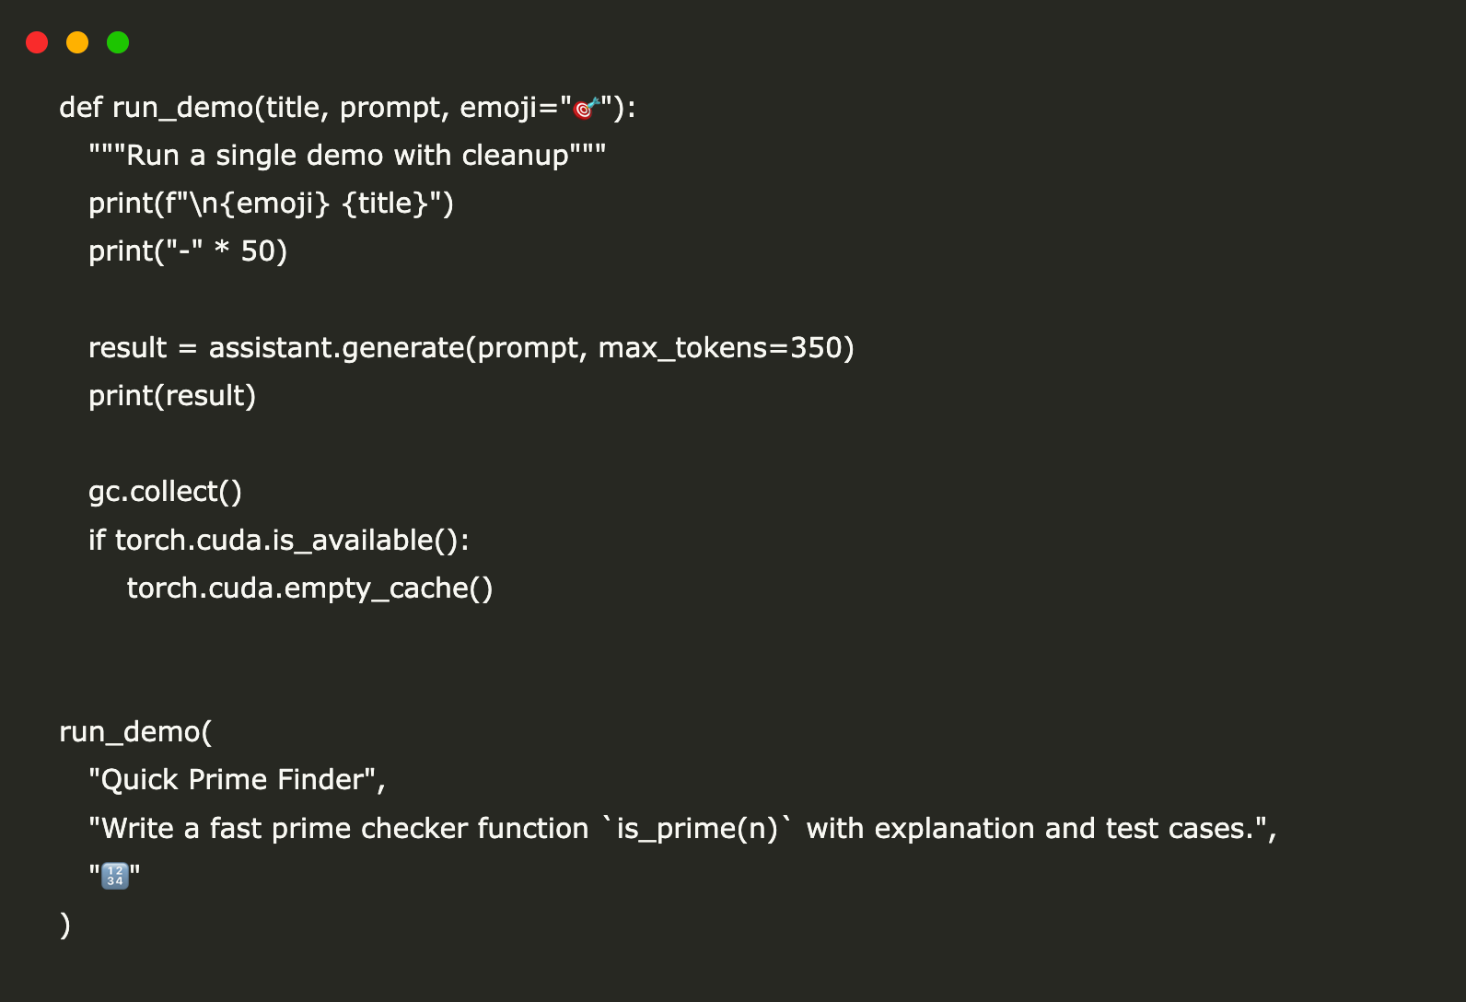Click the final closing parenthesis
The width and height of the screenshot is (1466, 1002).
coord(64,924)
